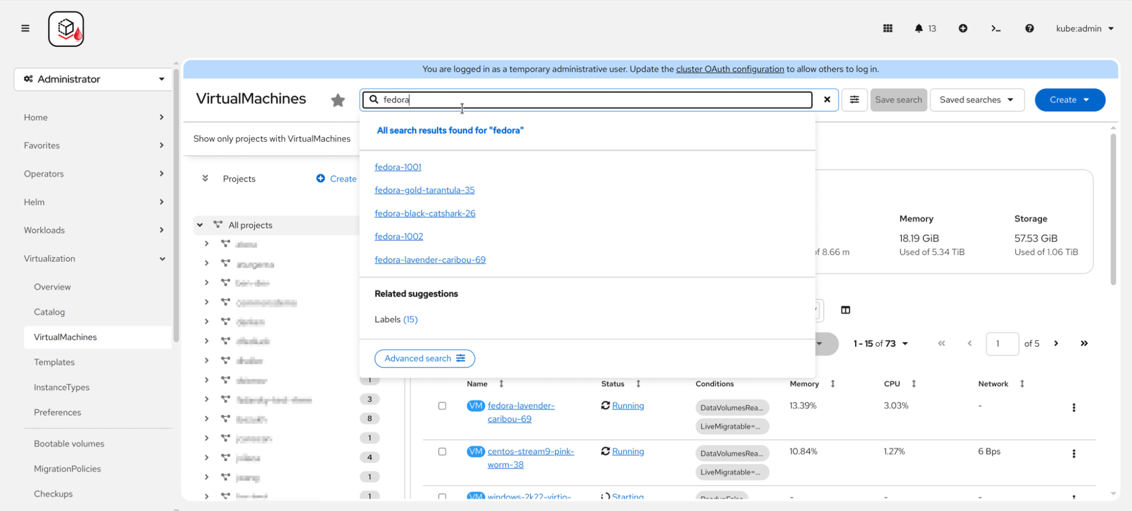Open the application launcher grid icon
1132x511 pixels.
click(x=887, y=28)
